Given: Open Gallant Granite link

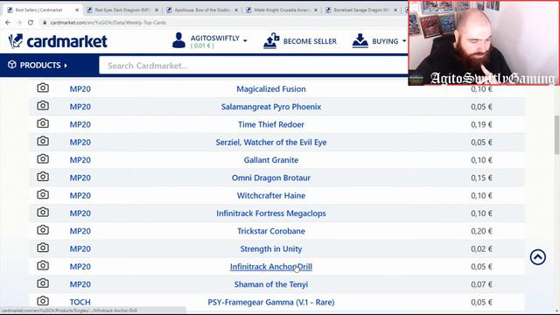Looking at the screenshot, I should [271, 160].
